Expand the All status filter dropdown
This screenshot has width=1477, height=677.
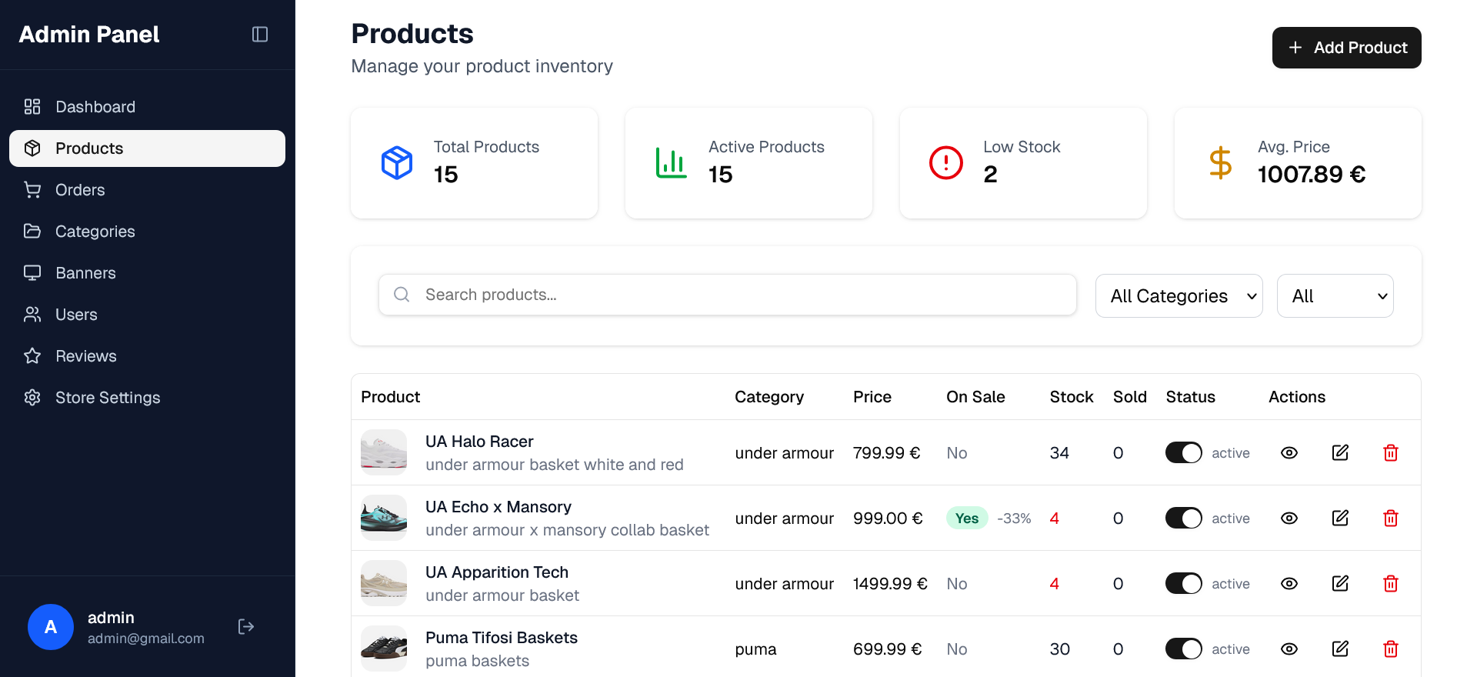(1335, 296)
